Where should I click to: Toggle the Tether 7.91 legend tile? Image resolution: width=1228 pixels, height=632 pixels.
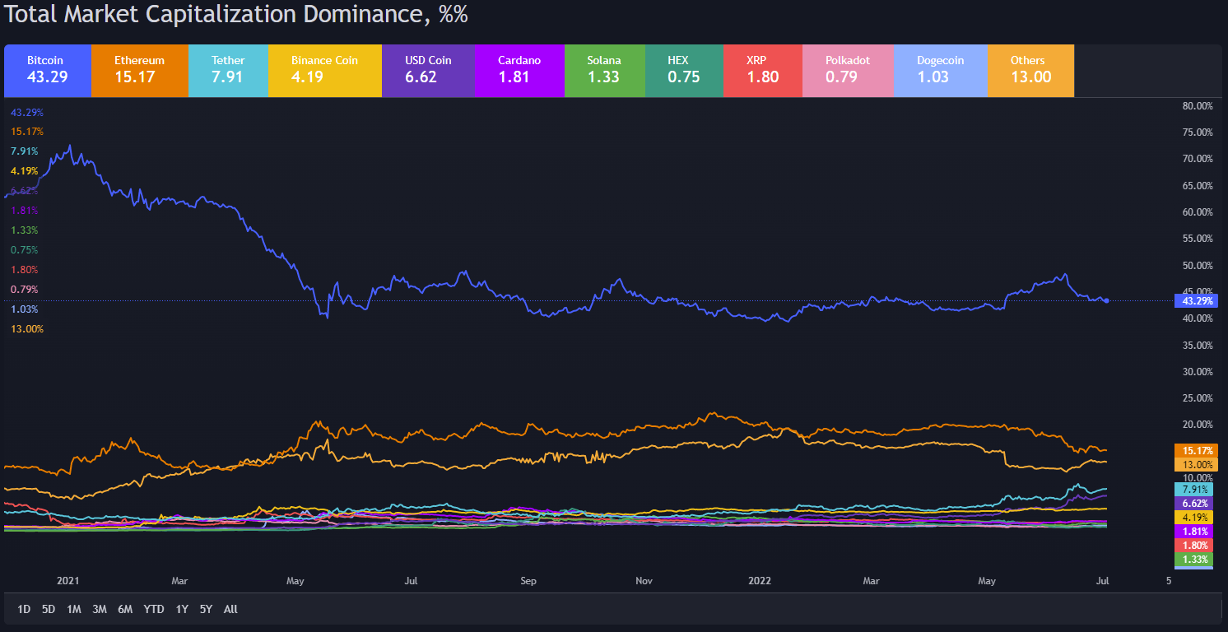coord(228,71)
